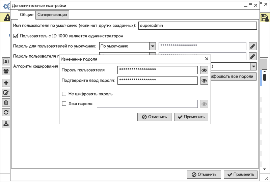Click 'Отменить' at bottom of settings window

[x=204, y=175]
